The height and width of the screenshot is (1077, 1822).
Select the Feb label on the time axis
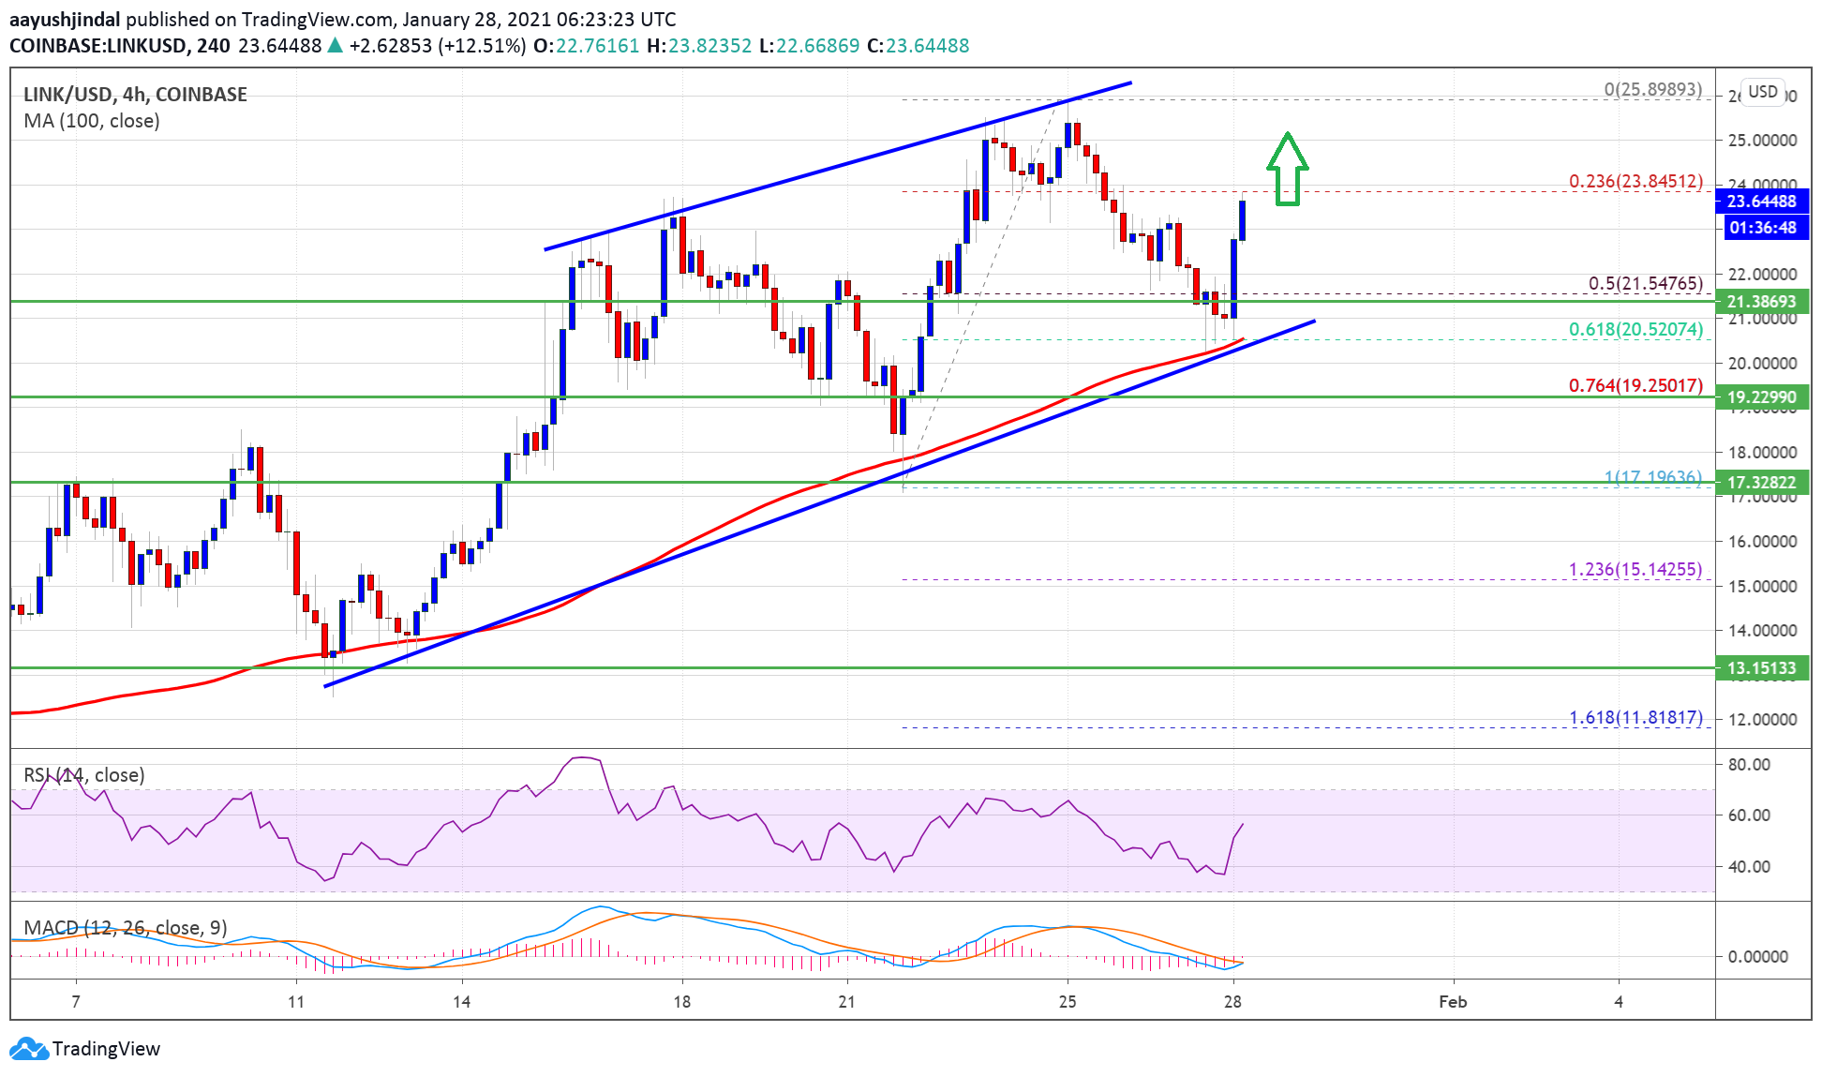point(1453,1001)
